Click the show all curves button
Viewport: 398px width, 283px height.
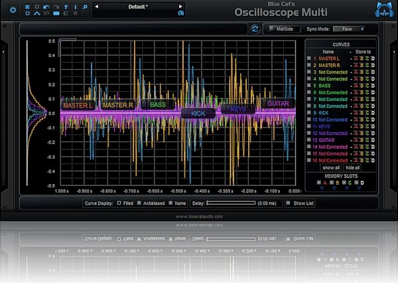[331, 167]
